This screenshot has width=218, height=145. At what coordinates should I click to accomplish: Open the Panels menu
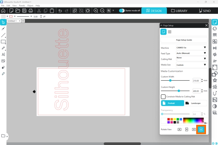tap(22, 5)
